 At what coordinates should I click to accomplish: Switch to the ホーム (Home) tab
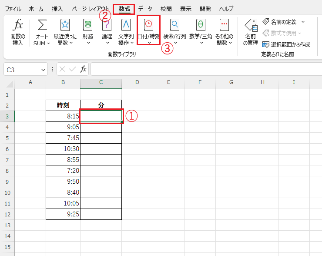click(36, 9)
